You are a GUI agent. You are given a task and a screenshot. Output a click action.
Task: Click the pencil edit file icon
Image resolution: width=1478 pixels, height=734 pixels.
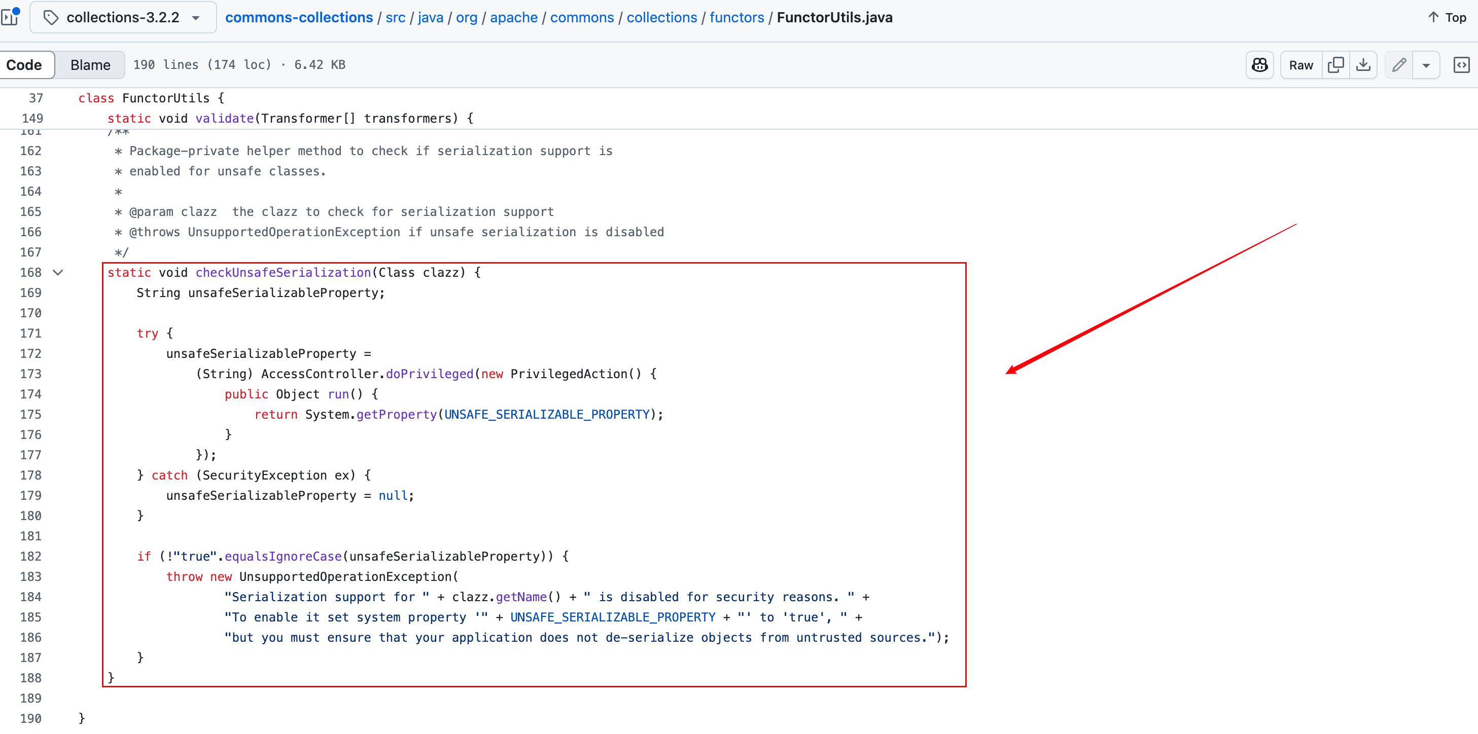tap(1399, 65)
